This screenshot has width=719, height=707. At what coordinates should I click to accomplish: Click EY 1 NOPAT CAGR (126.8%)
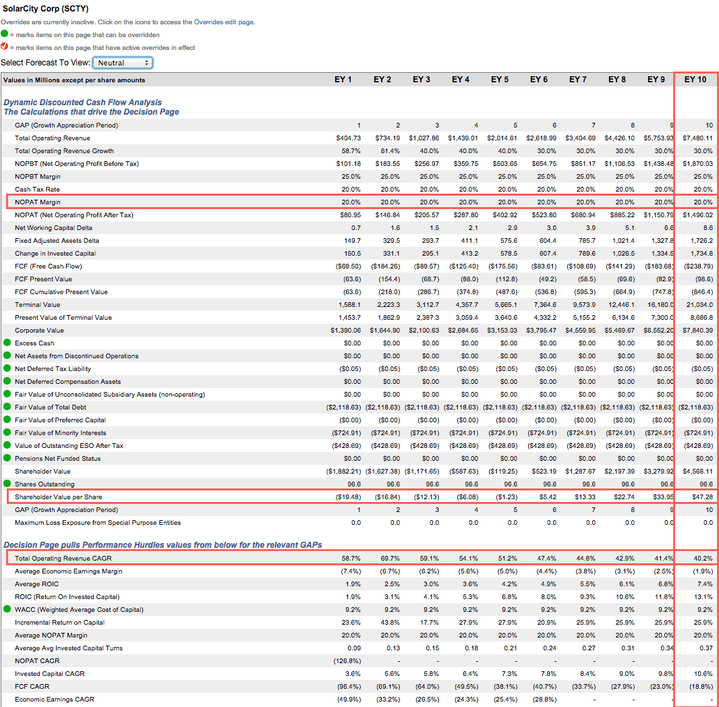[x=347, y=661]
